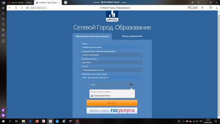This screenshot has height=124, width=220.
Task: Expand the Сретенский район district dropdown
Action: click(112, 55)
